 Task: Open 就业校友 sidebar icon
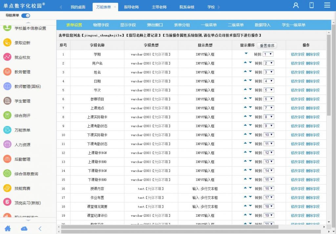tap(7, 57)
